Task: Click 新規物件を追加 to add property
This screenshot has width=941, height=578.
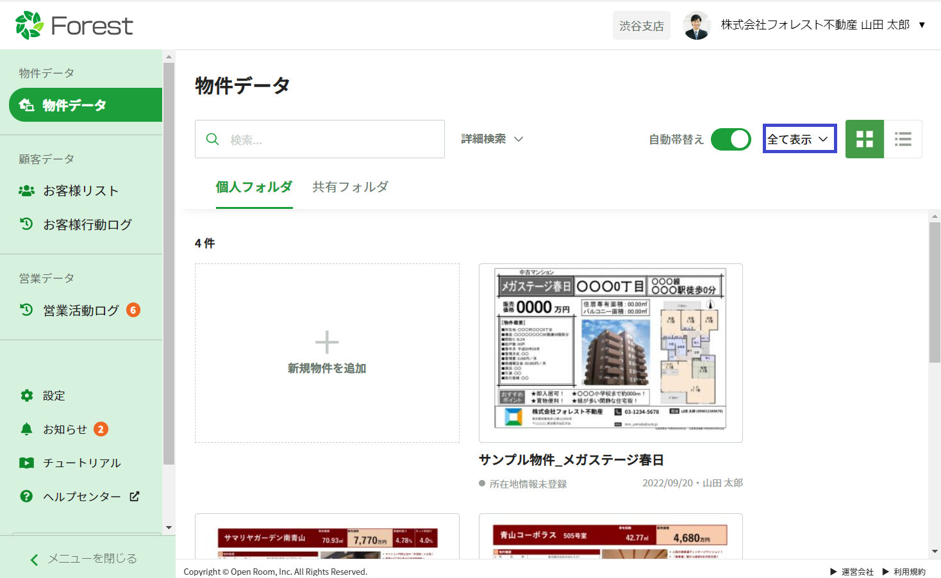Action: [327, 353]
